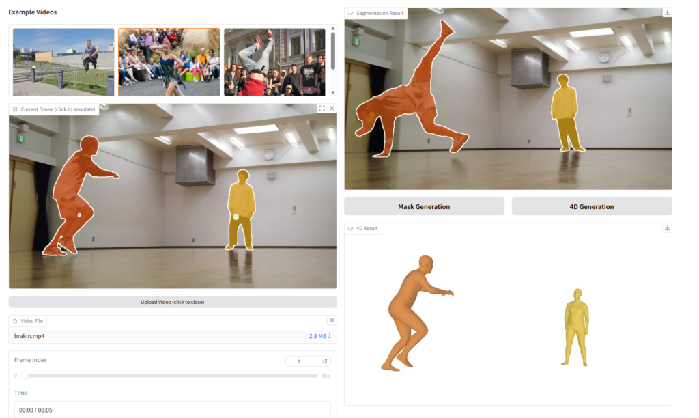Annotate the yellow-masked standing person in Current Frame
This screenshot has width=699, height=418.
click(240, 205)
